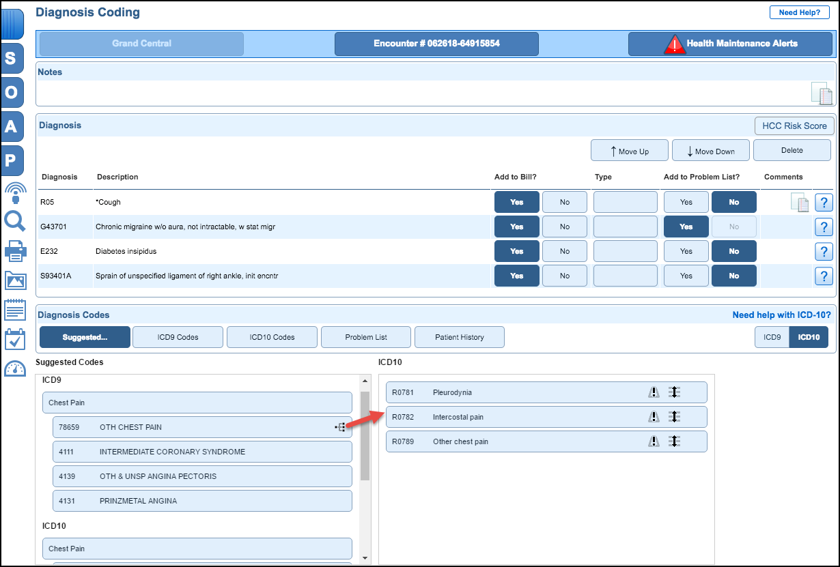Screen dimensions: 840x567
Task: Click the printer icon in left sidebar
Action: [x=14, y=251]
